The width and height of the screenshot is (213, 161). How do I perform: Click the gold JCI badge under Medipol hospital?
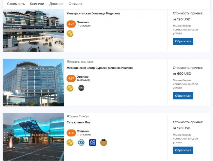(x=70, y=33)
